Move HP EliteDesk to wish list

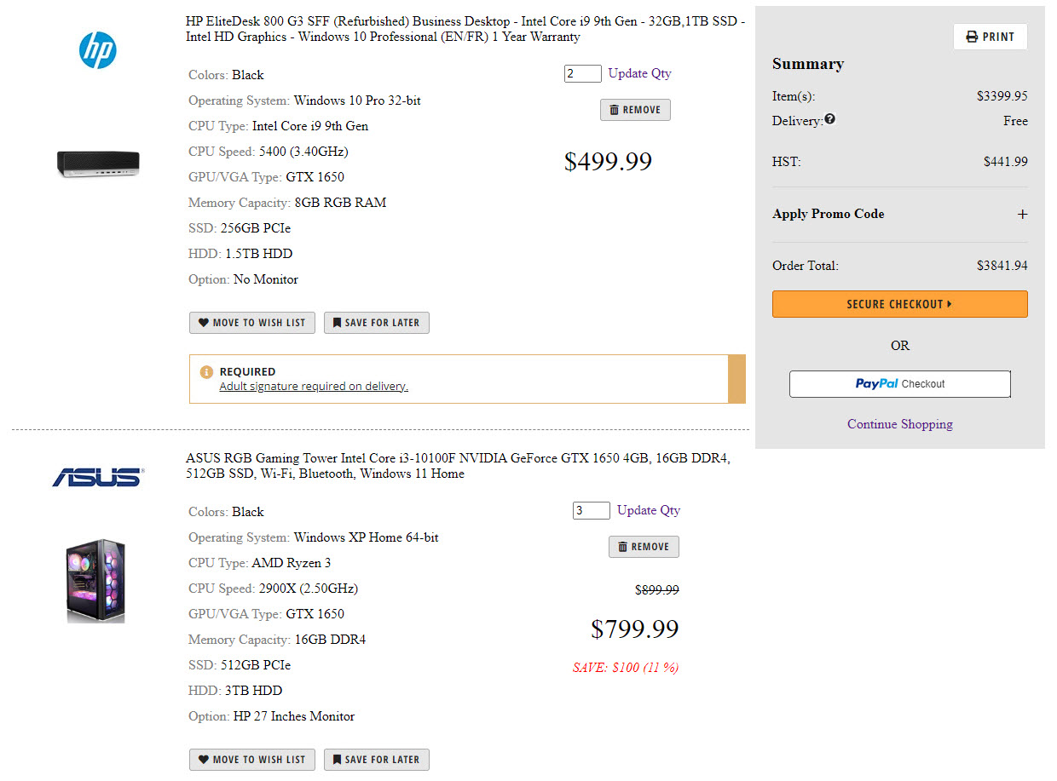coord(252,323)
